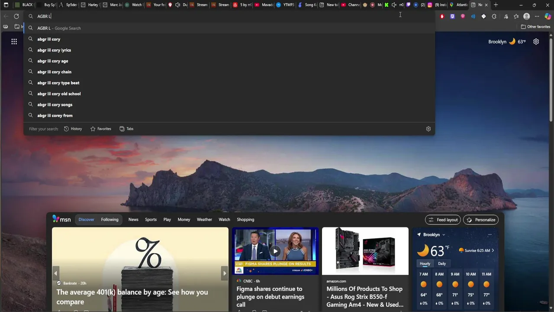Select Hourly forecast tab
The image size is (554, 312).
coord(425,263)
